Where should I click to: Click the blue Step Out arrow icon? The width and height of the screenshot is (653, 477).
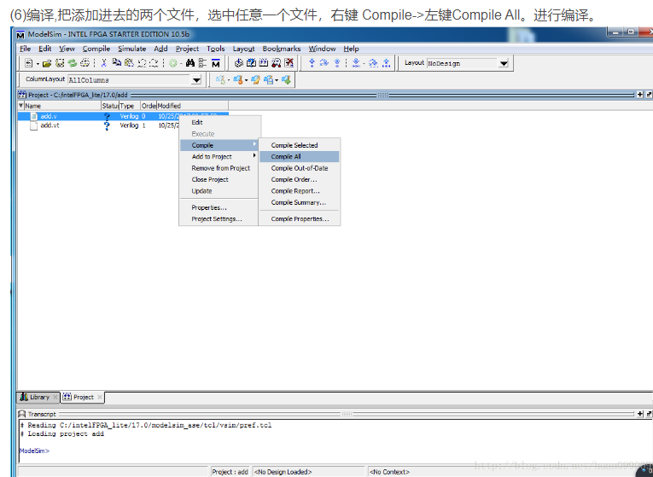337,63
